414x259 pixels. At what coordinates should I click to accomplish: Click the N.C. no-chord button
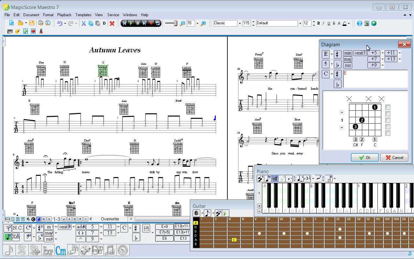17,228
